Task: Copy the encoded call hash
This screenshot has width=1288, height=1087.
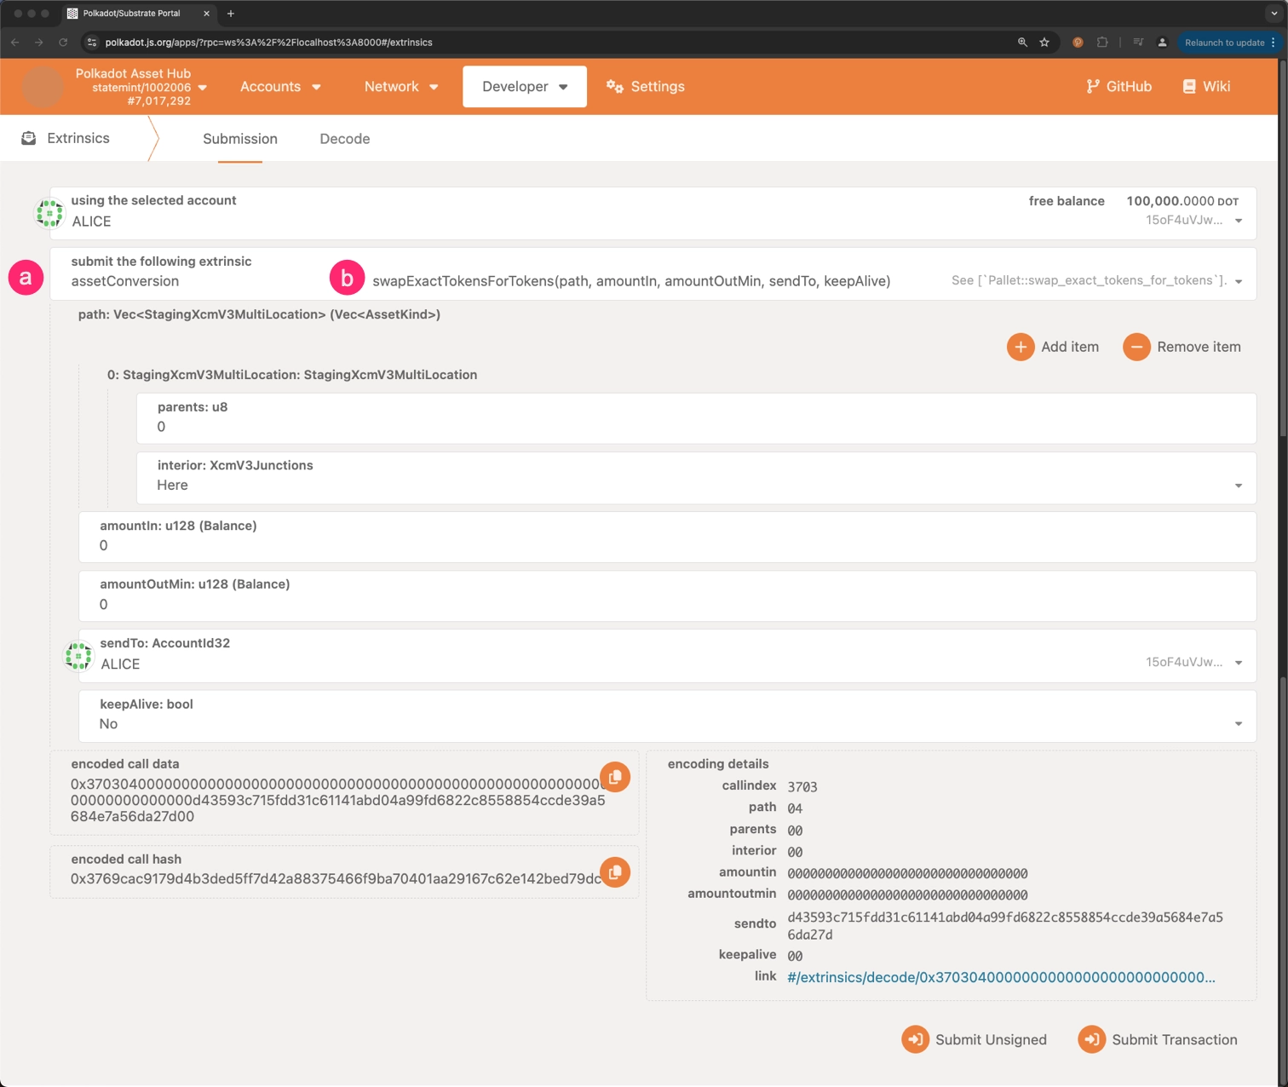Action: 614,872
